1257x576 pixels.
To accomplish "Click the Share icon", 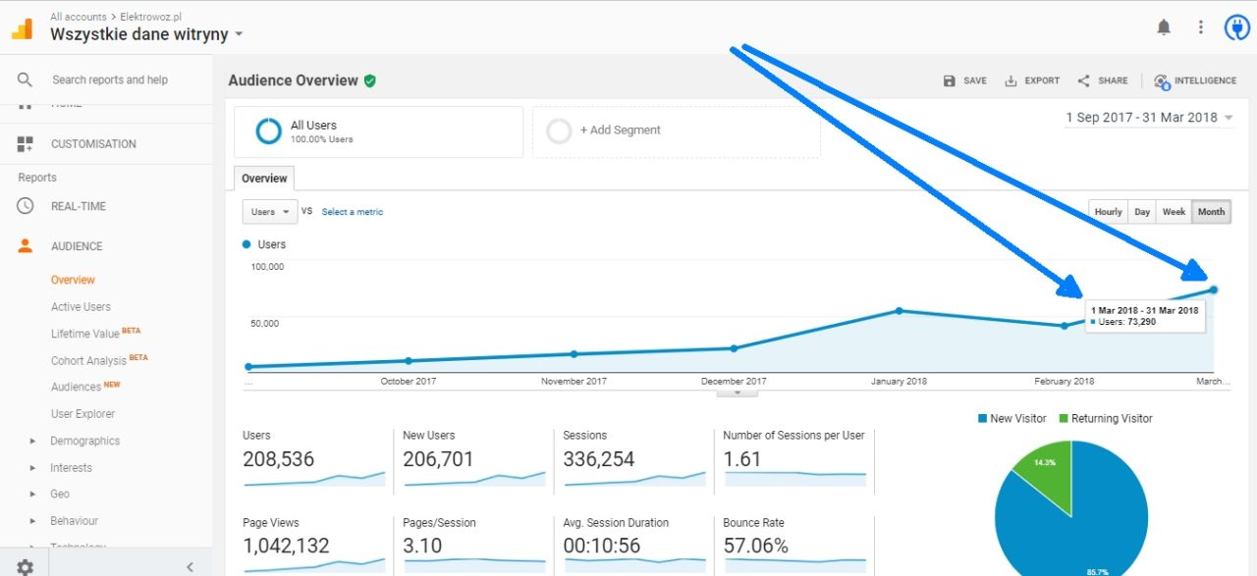I will point(1084,80).
